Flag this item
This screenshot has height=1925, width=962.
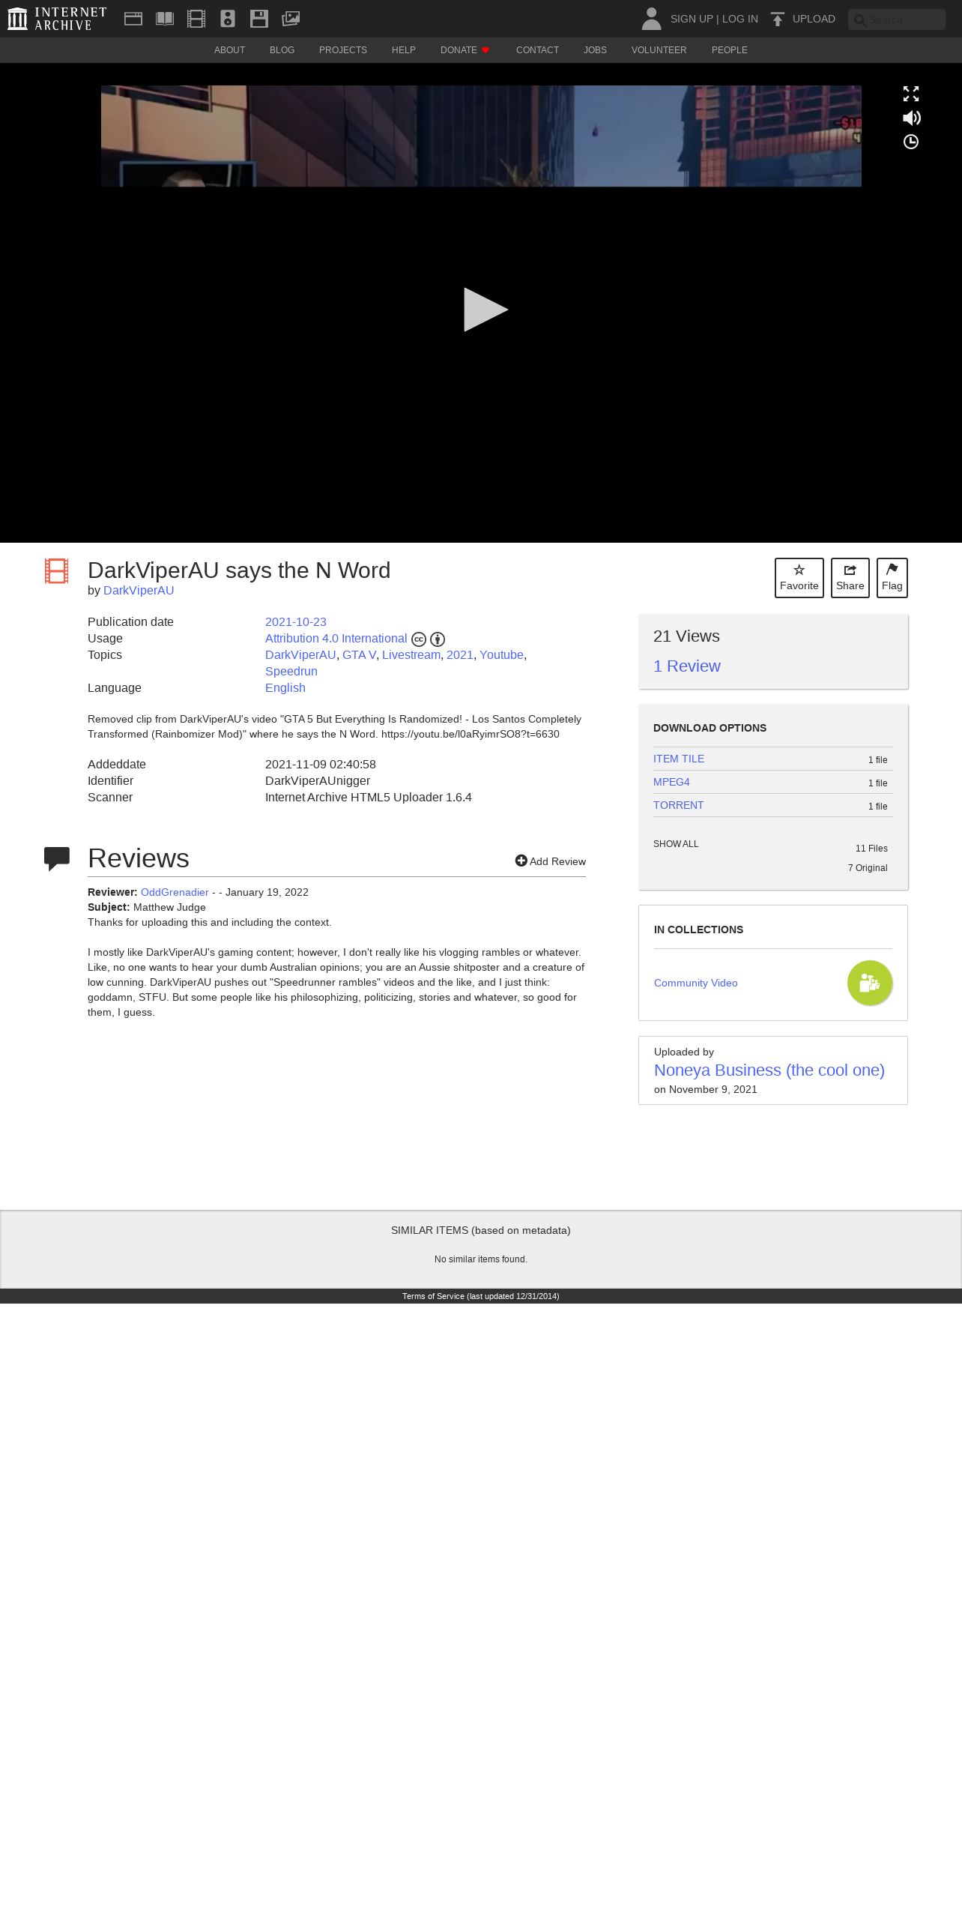(892, 578)
